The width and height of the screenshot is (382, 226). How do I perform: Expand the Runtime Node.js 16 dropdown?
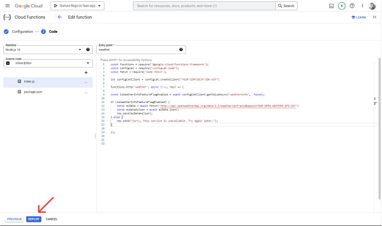80,50
